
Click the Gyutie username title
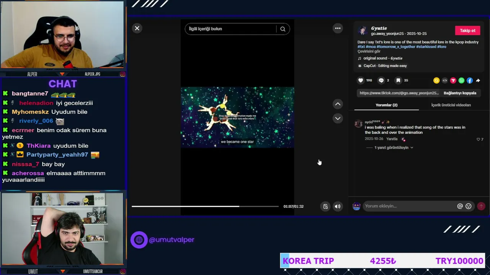coord(379,28)
